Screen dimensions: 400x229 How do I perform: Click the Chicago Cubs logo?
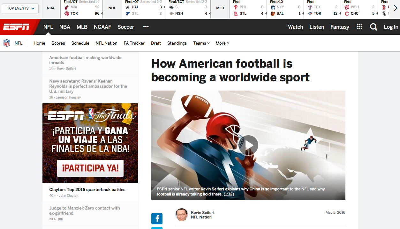(347, 13)
